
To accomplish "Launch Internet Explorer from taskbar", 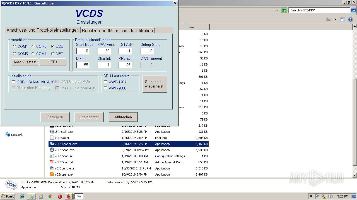I will [22, 196].
